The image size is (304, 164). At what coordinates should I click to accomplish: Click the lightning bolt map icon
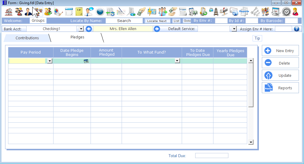click(x=152, y=12)
